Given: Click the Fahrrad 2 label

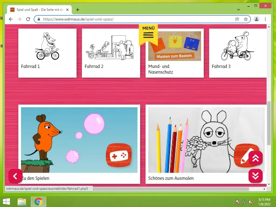Looking at the screenshot, I should [x=94, y=66].
